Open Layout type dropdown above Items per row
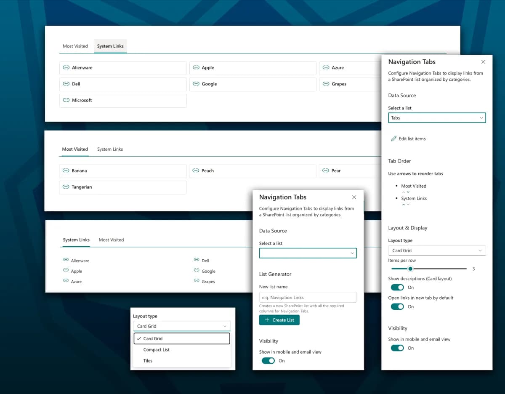This screenshot has width=505, height=394. point(437,250)
